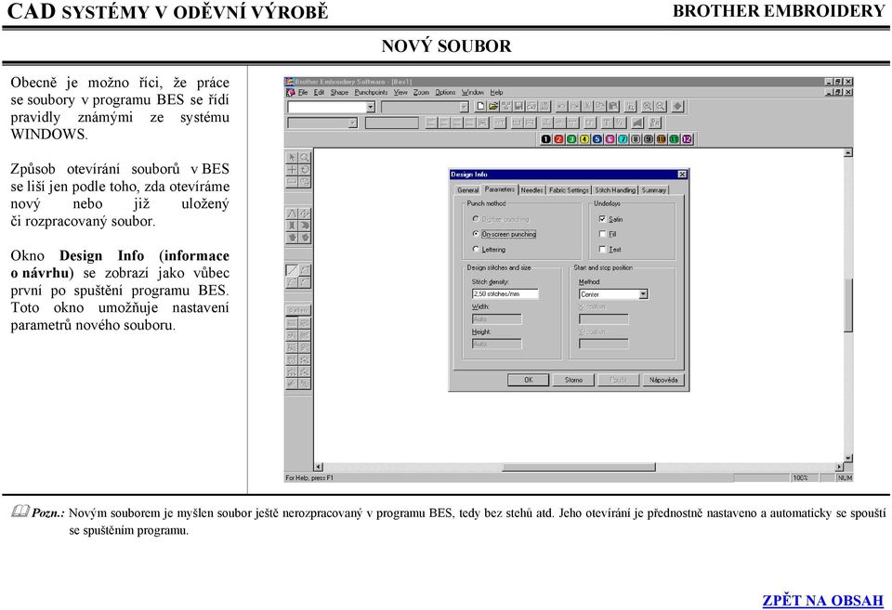The image size is (892, 610).
Task: Select Lettering radio button
Action: coord(476,249)
